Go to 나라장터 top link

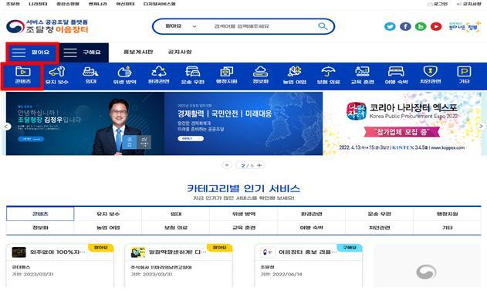(x=38, y=4)
